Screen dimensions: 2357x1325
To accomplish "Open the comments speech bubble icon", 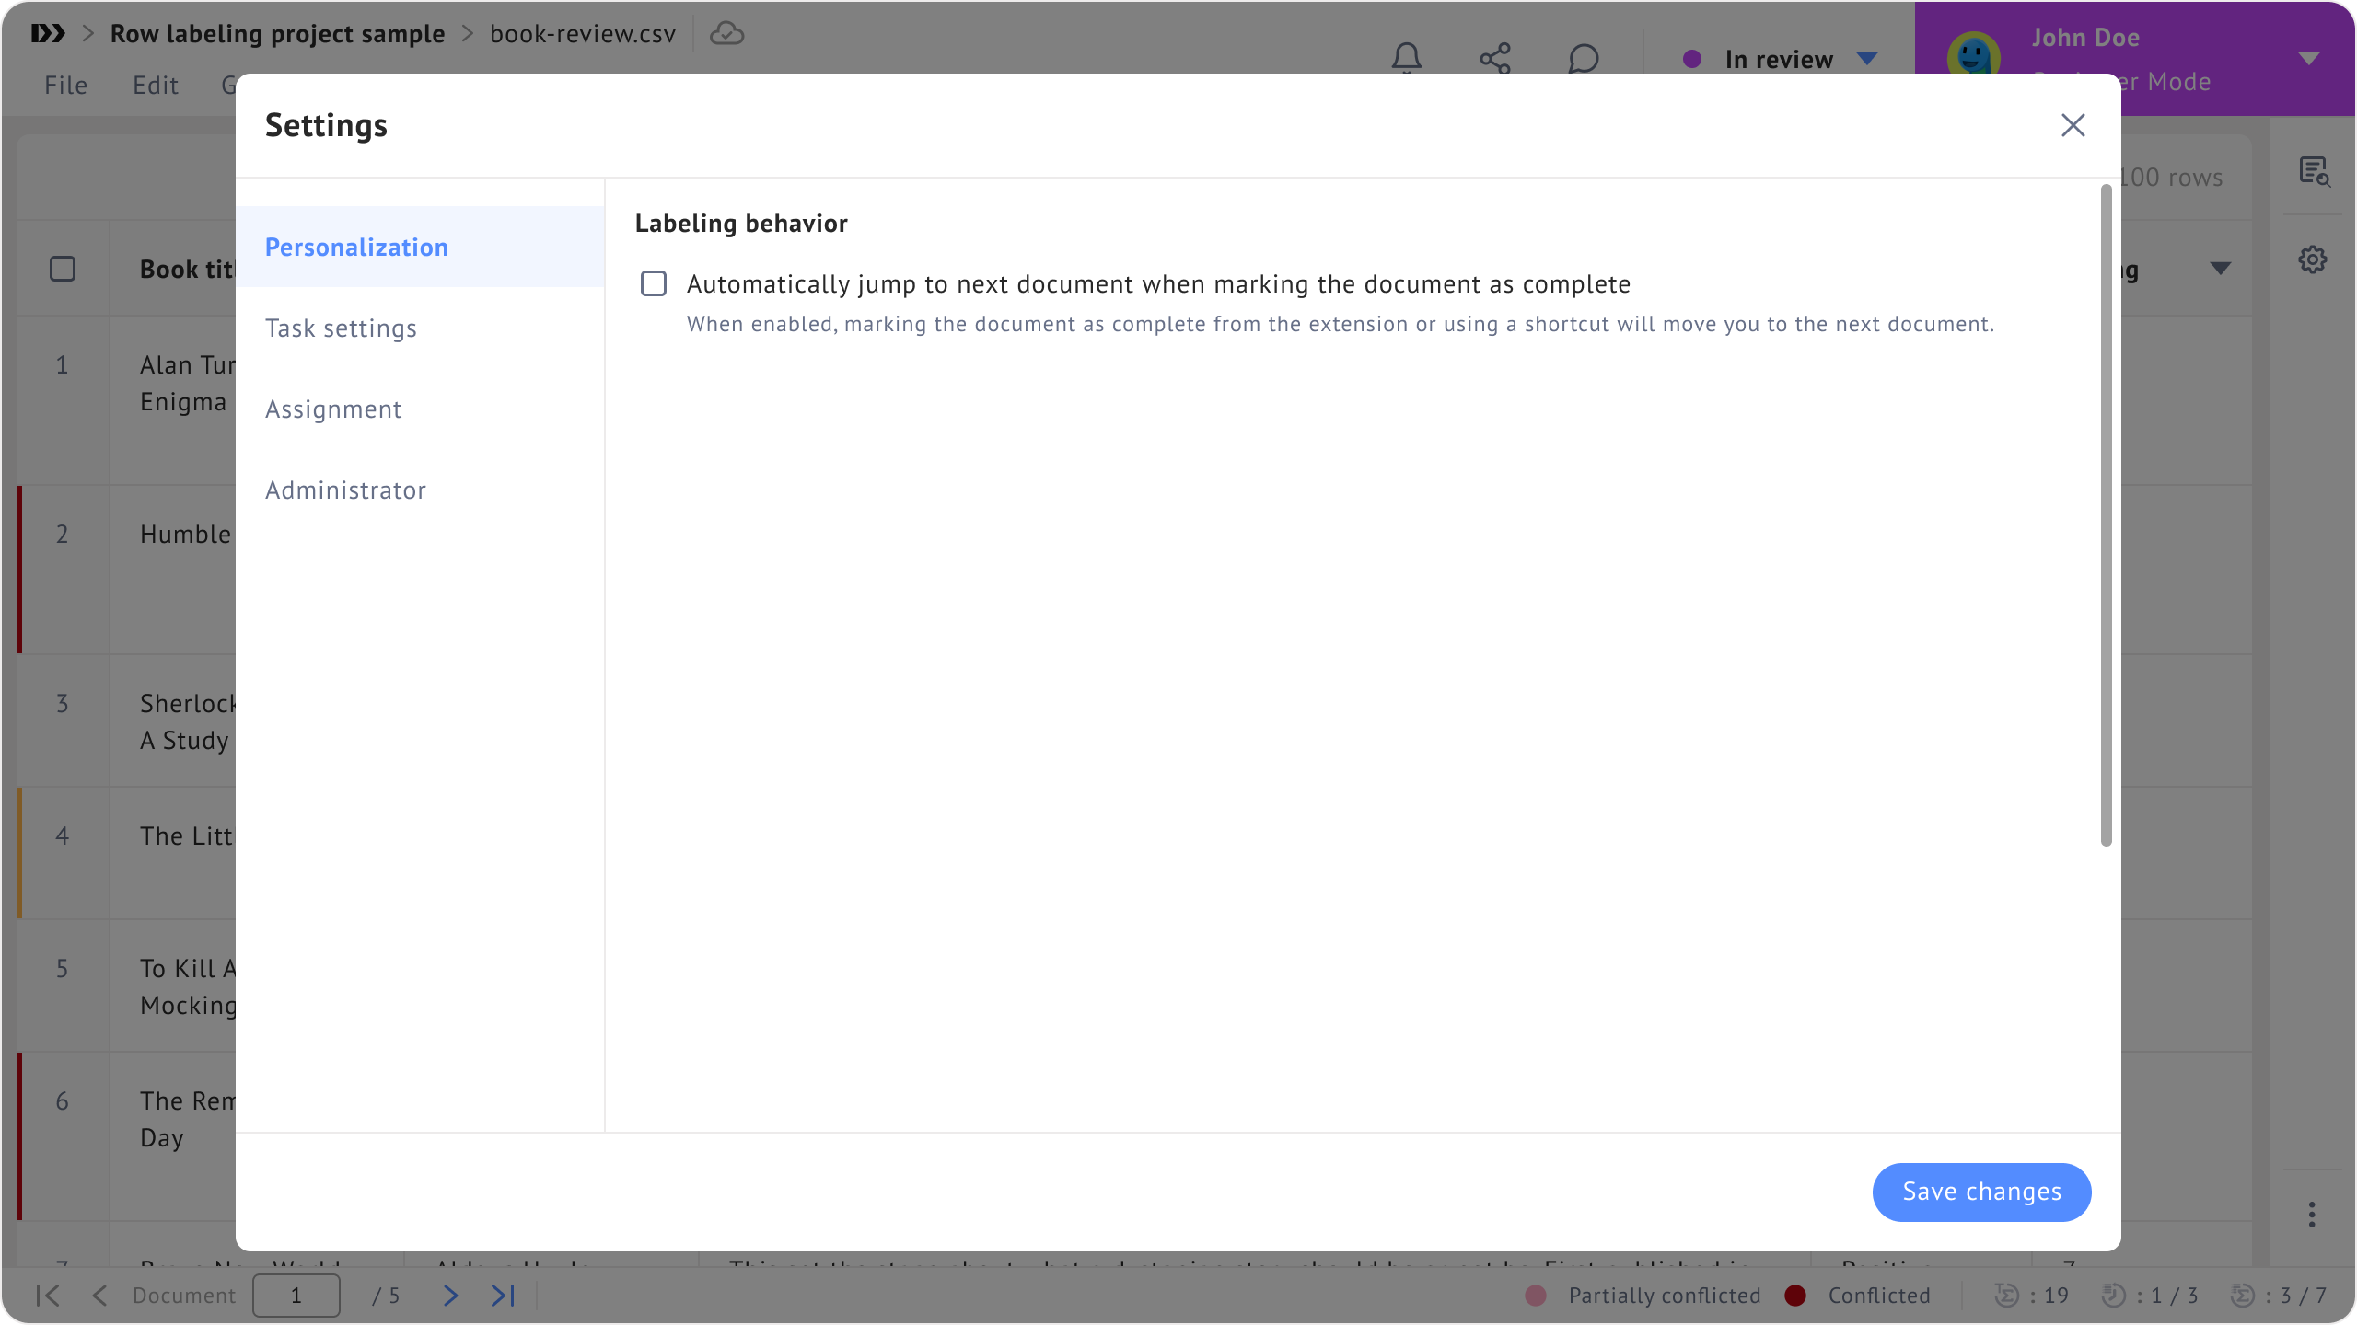I will [x=1583, y=58].
